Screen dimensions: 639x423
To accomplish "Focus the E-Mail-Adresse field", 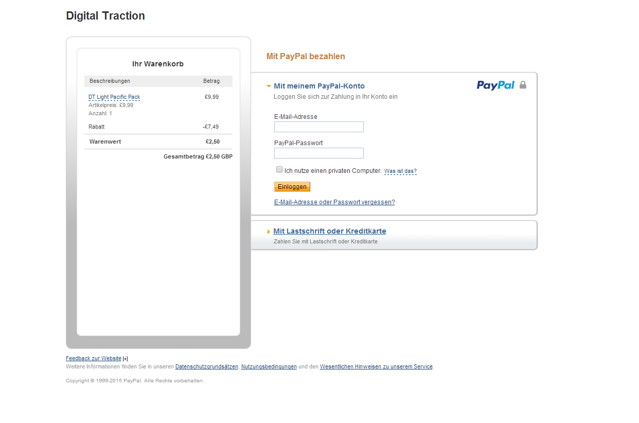I will (x=318, y=127).
